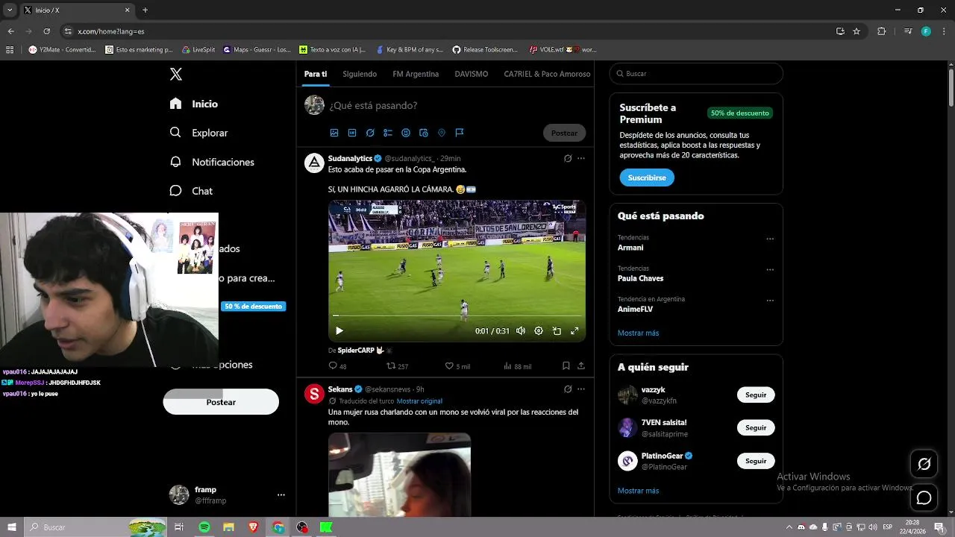Toggle picture-in-picture on the video

tap(557, 331)
